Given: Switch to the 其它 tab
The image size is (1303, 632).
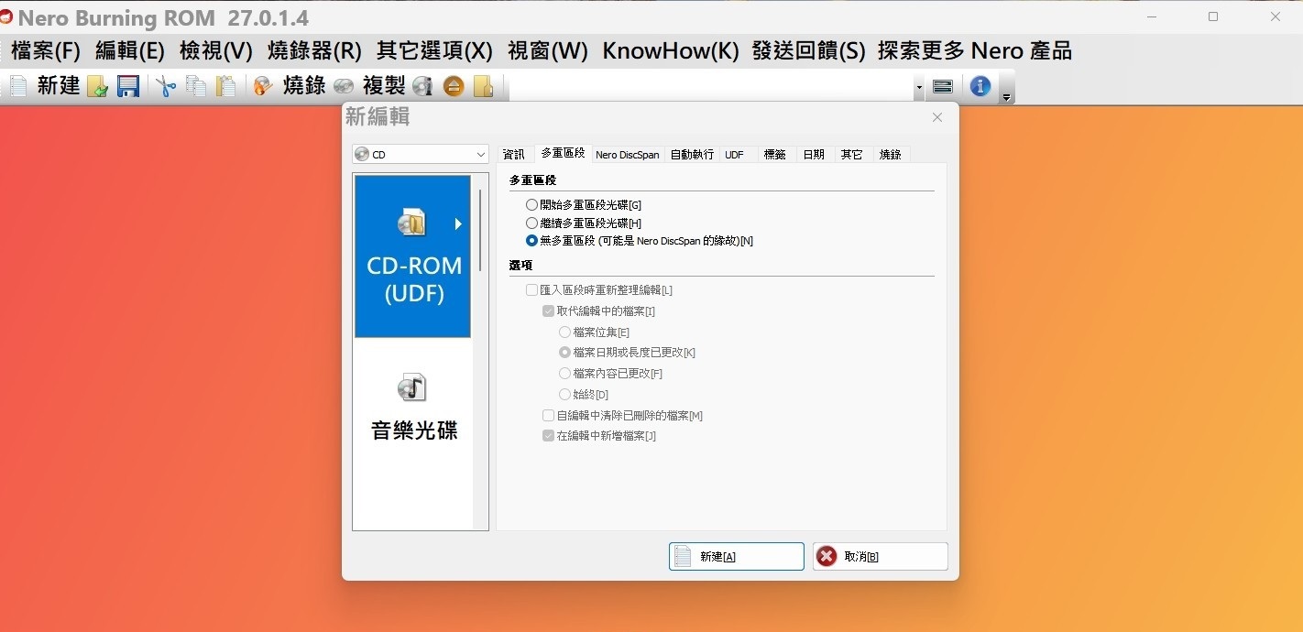Looking at the screenshot, I should [852, 155].
